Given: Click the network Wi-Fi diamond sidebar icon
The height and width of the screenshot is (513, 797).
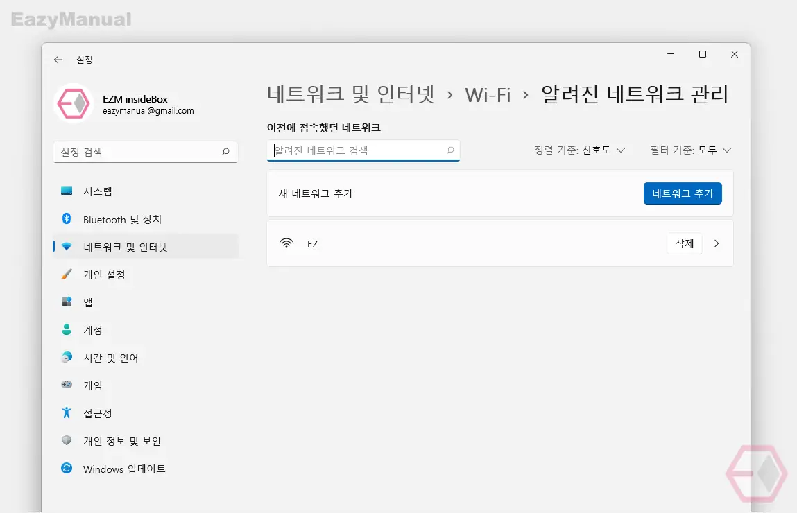Looking at the screenshot, I should pos(67,246).
